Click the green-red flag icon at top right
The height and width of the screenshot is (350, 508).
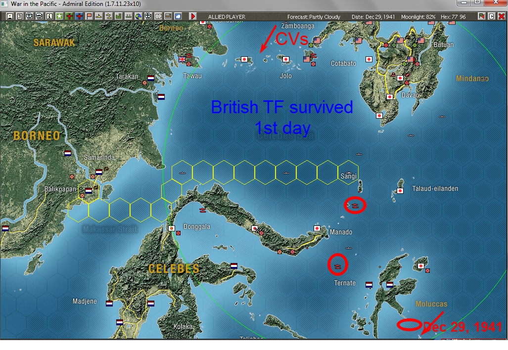(x=481, y=16)
